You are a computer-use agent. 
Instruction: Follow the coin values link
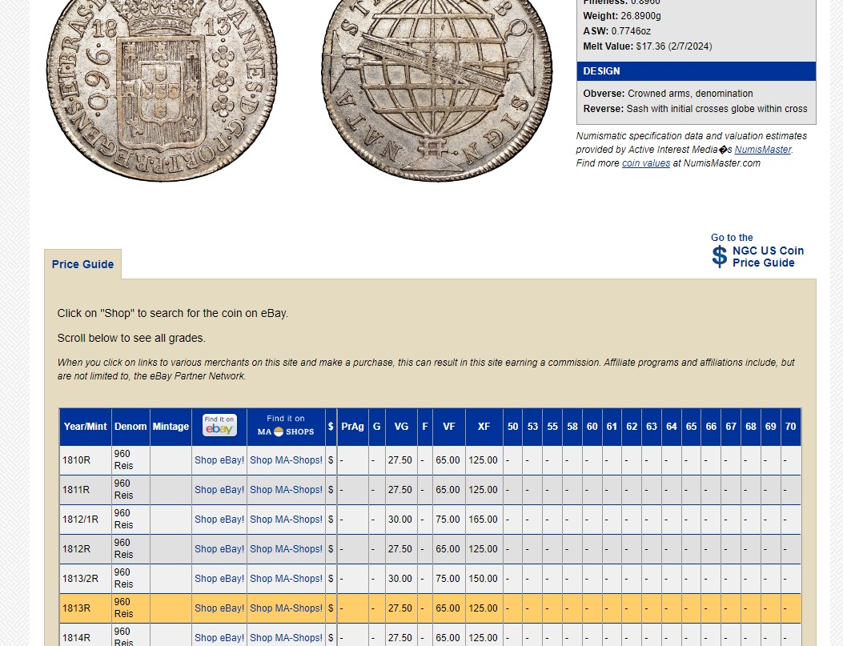pos(645,163)
